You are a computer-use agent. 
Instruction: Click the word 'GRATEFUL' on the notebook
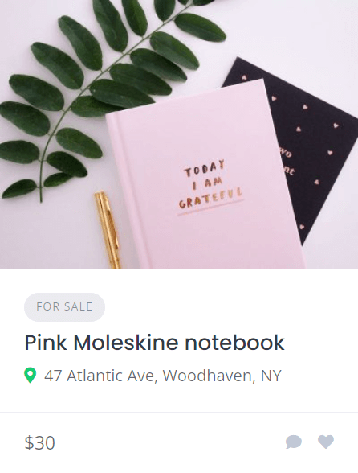[211, 199]
